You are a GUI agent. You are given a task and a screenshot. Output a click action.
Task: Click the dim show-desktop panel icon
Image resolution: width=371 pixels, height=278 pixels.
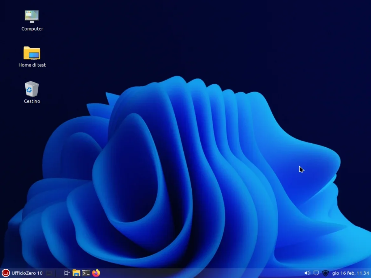49,273
